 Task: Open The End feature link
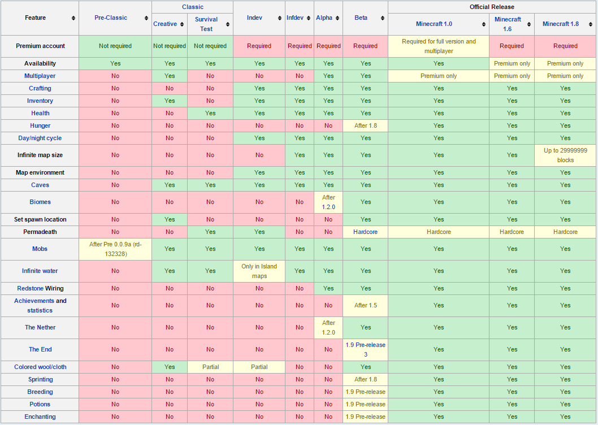(40, 349)
